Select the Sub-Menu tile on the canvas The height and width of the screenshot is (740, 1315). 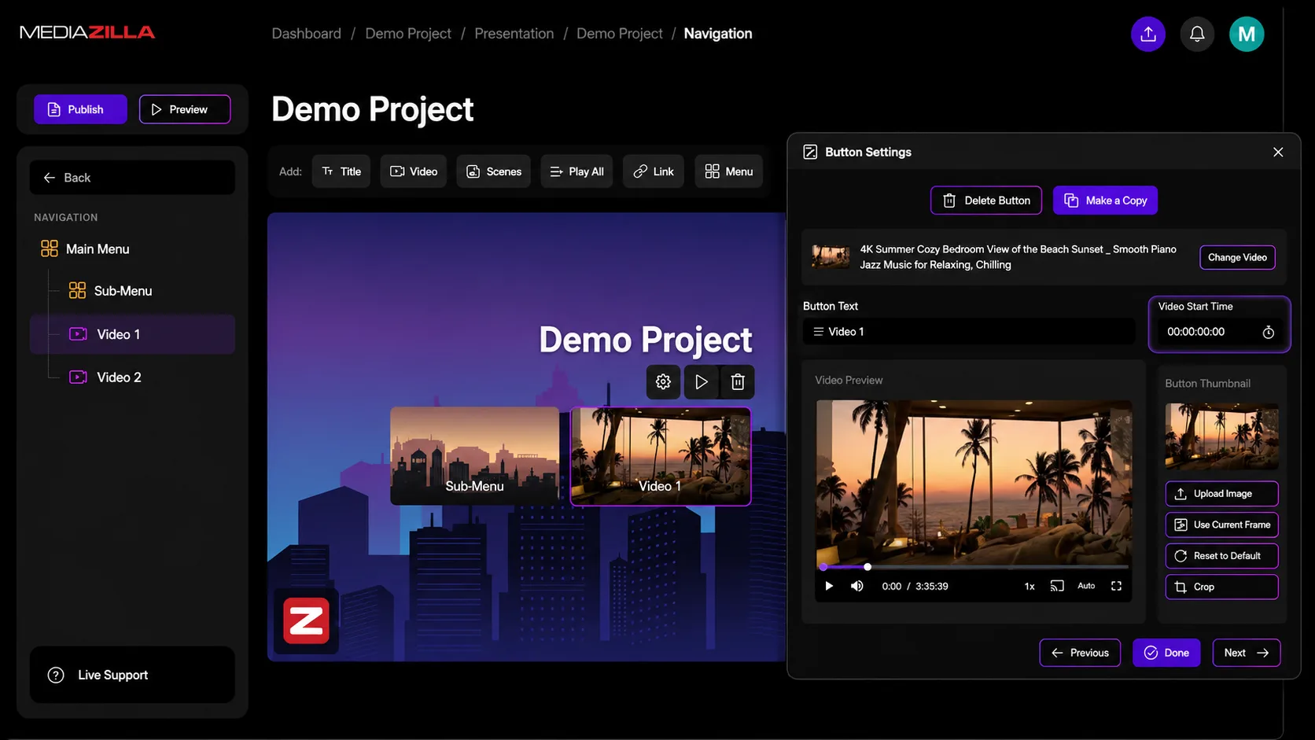(475, 455)
